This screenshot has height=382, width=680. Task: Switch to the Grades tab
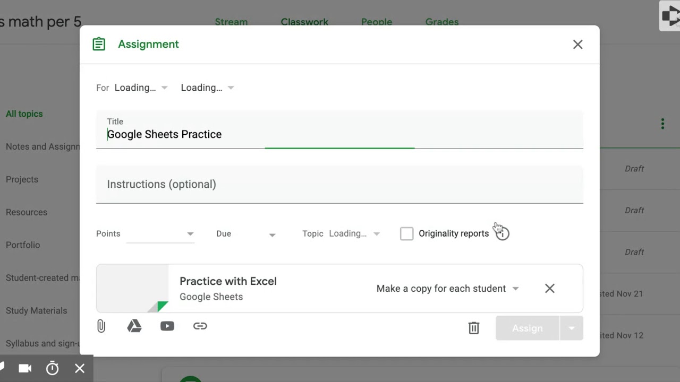click(442, 22)
